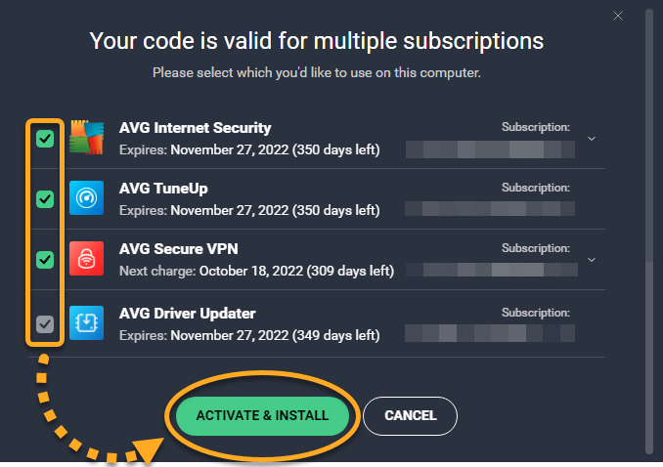Select the AVG Internet Security title text
This screenshot has height=467, width=663.
tap(195, 128)
